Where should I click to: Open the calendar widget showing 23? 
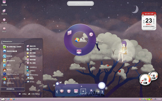pyautogui.click(x=149, y=21)
